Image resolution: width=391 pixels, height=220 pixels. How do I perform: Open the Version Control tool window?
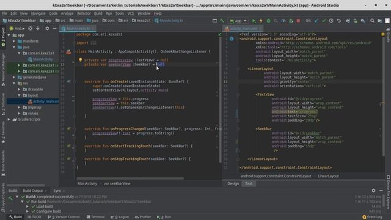[x=64, y=217]
